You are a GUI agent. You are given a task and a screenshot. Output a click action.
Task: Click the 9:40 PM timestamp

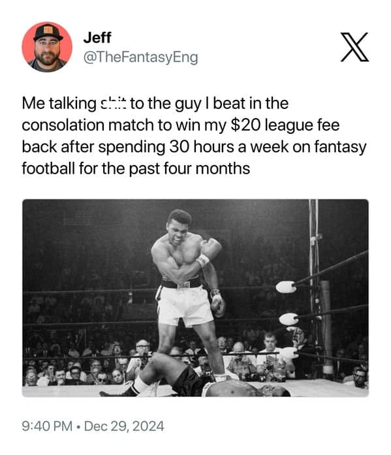[x=47, y=426]
